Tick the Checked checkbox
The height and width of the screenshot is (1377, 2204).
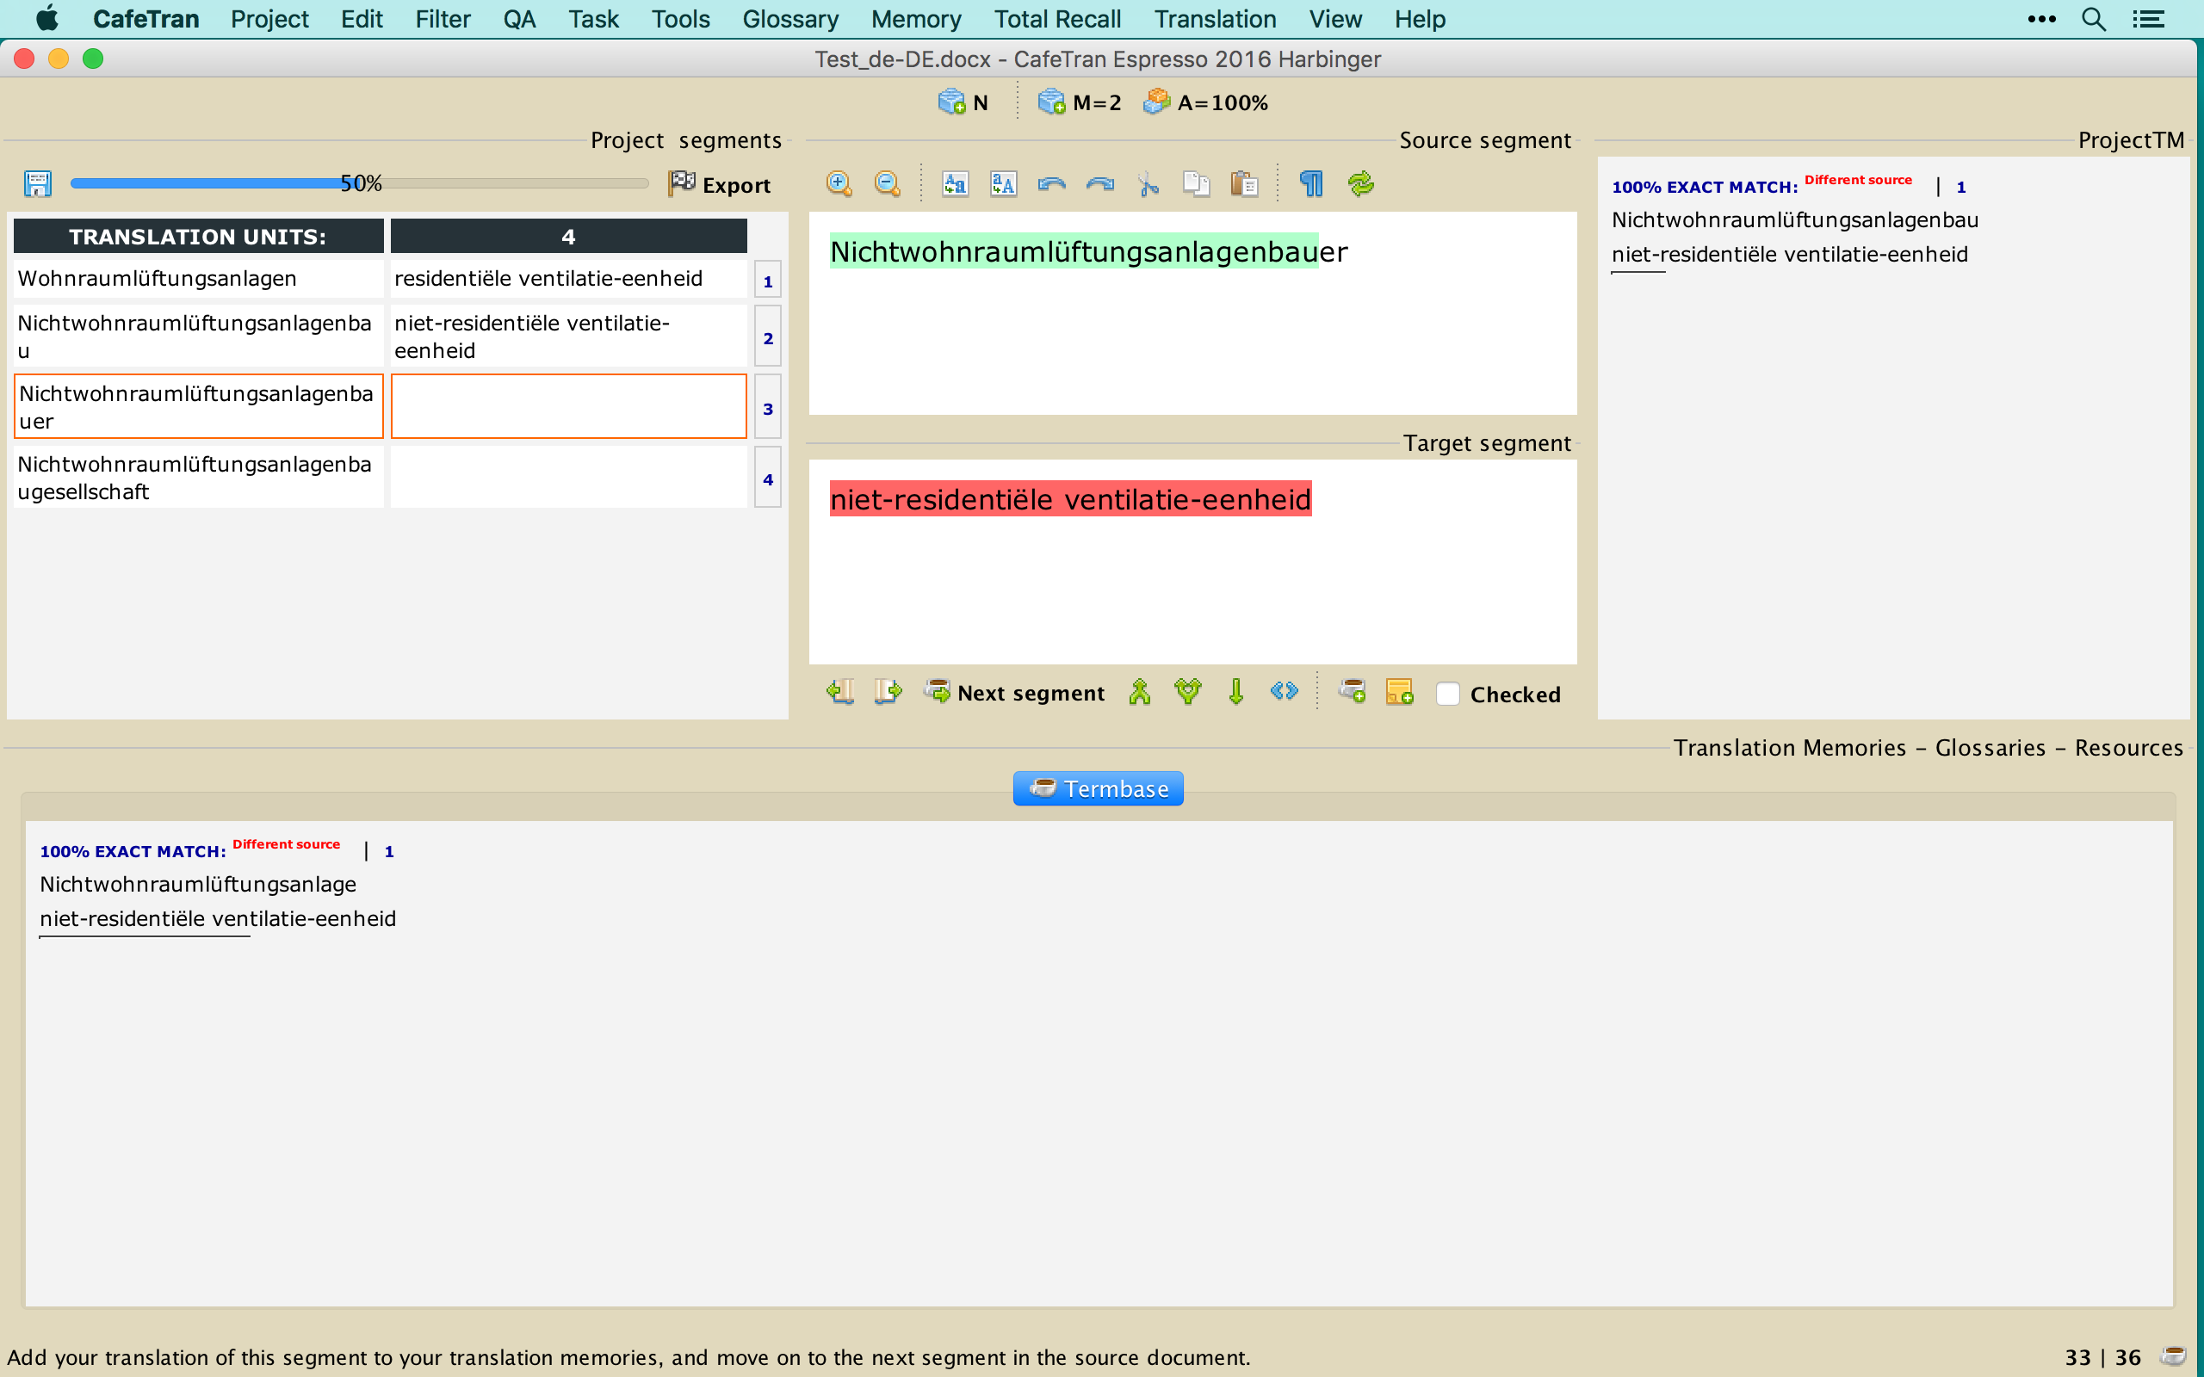[1447, 694]
